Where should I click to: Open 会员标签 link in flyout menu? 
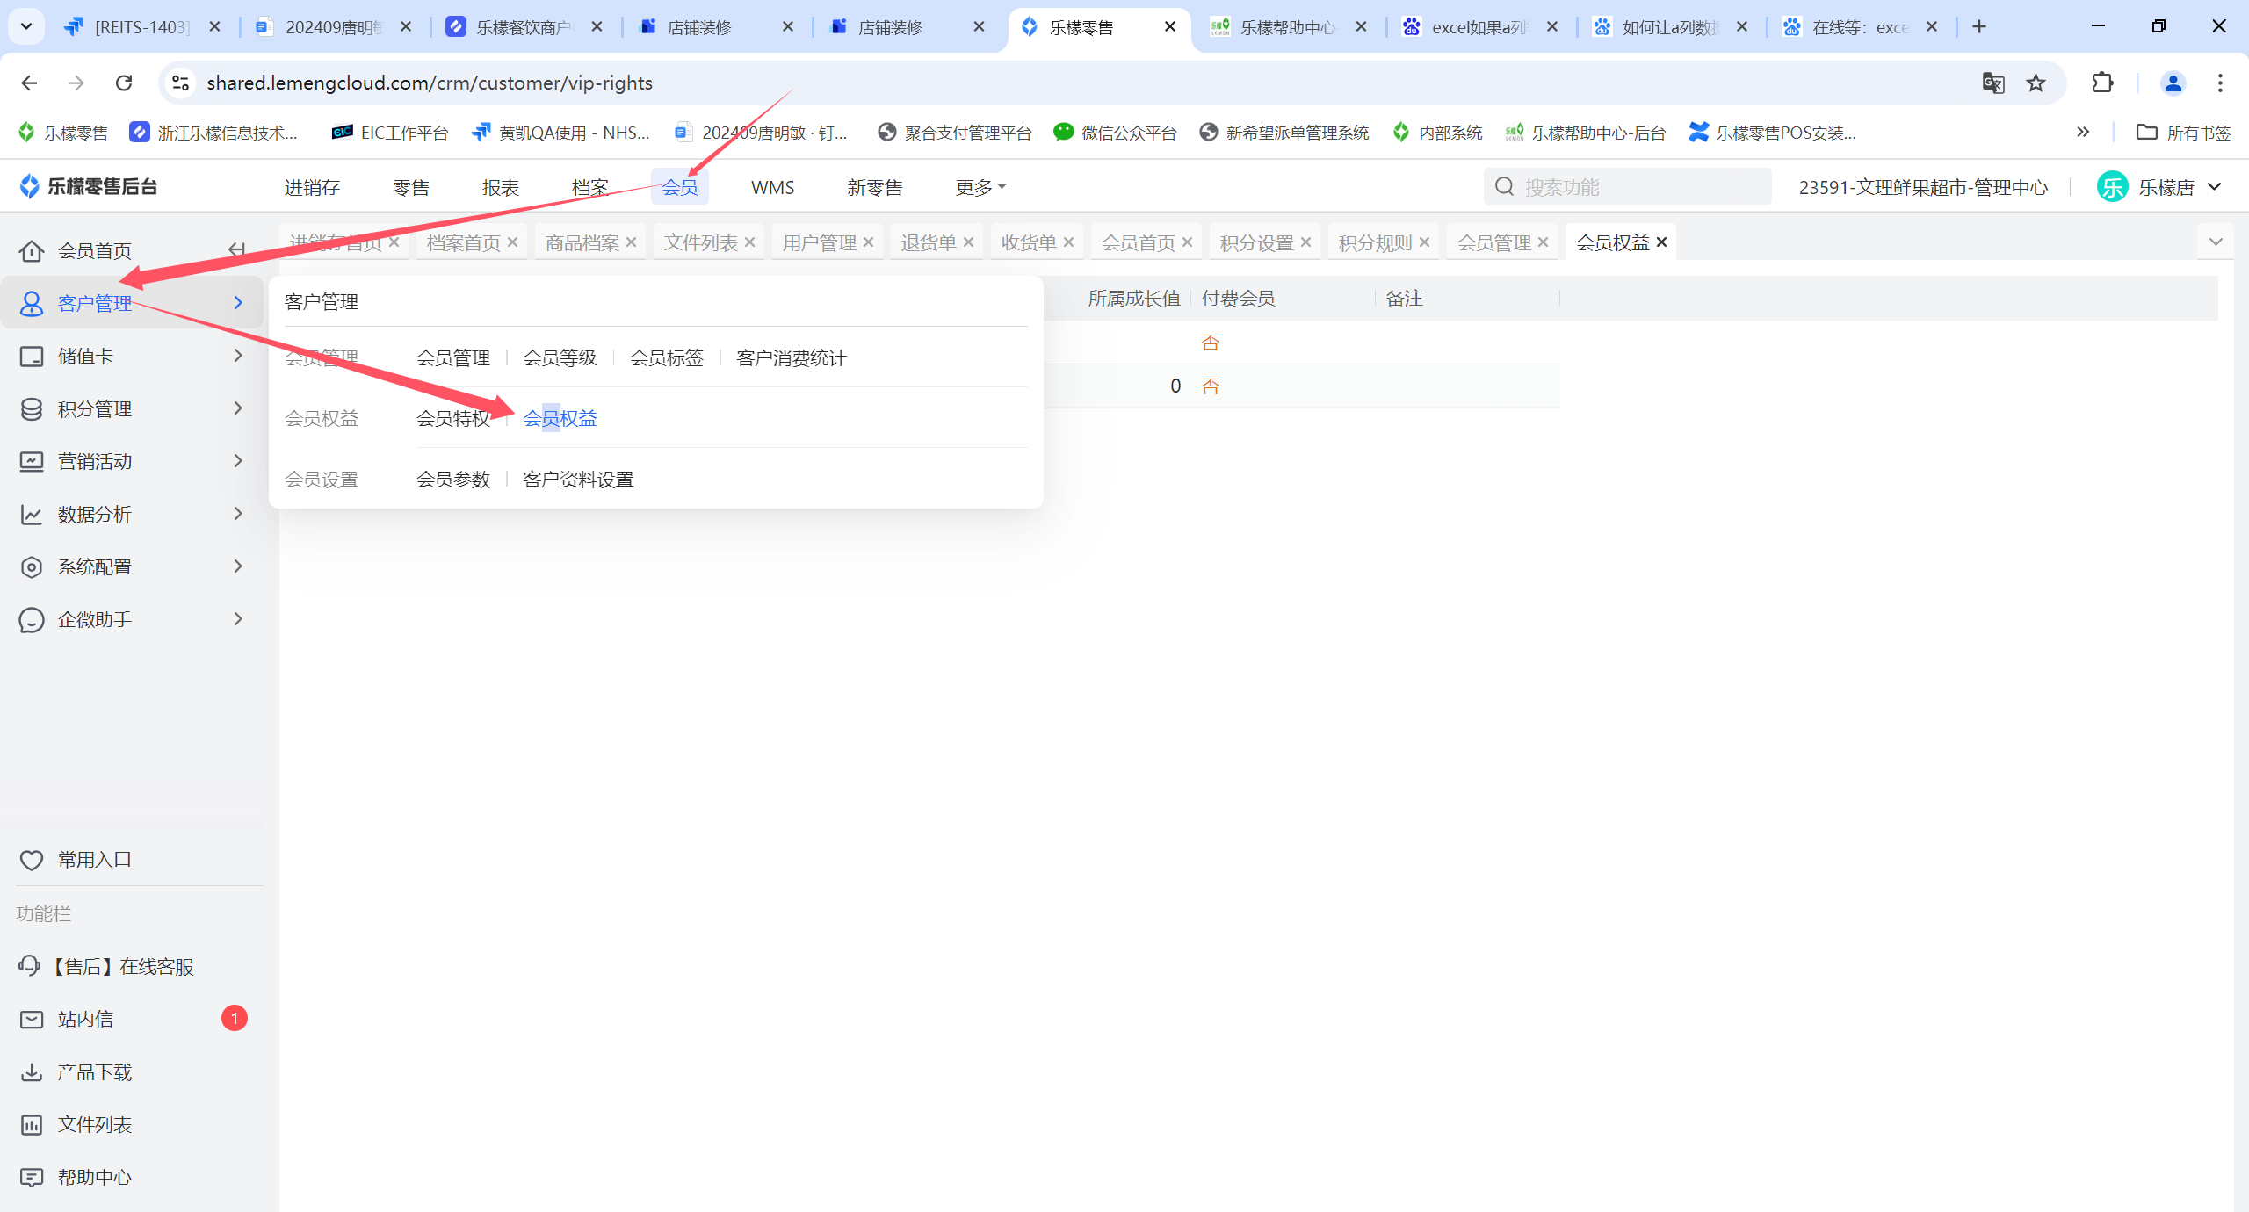tap(667, 357)
